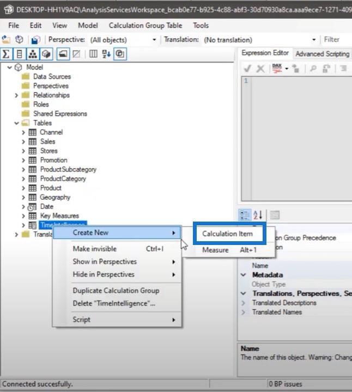Toggle the show partitions cube icon
Image resolution: width=352 pixels, height=392 pixels.
(46, 54)
